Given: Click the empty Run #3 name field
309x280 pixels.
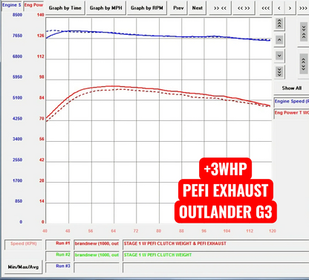Looking at the screenshot, I should pos(97,267).
